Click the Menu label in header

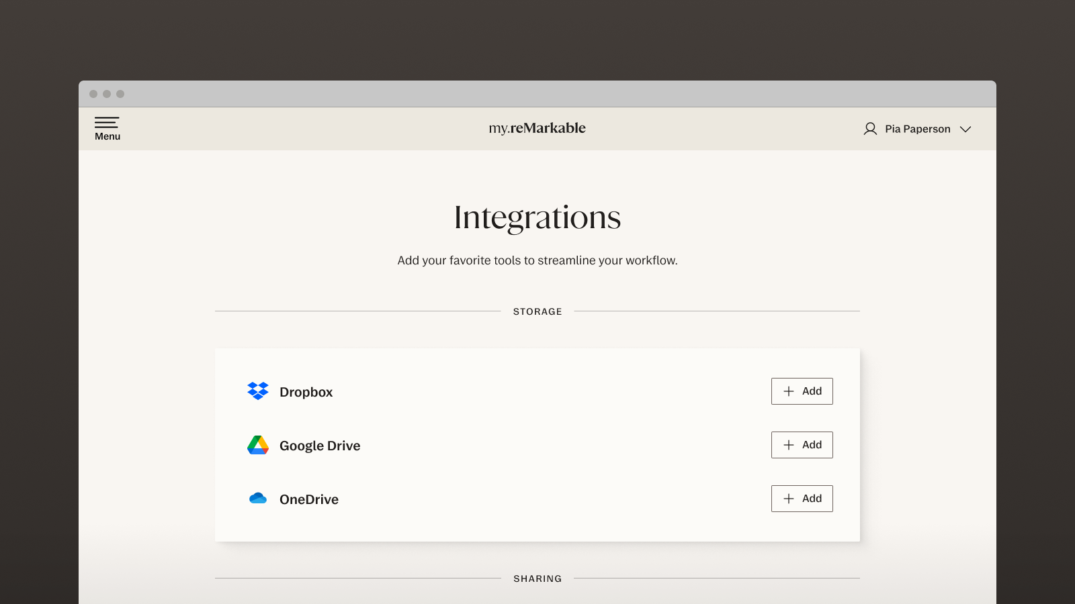click(x=107, y=136)
